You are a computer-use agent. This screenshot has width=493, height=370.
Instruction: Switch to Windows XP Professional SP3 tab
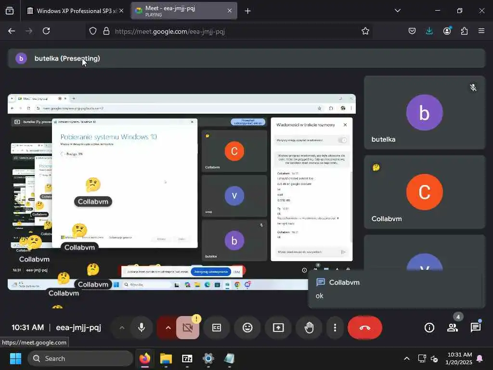click(x=76, y=11)
